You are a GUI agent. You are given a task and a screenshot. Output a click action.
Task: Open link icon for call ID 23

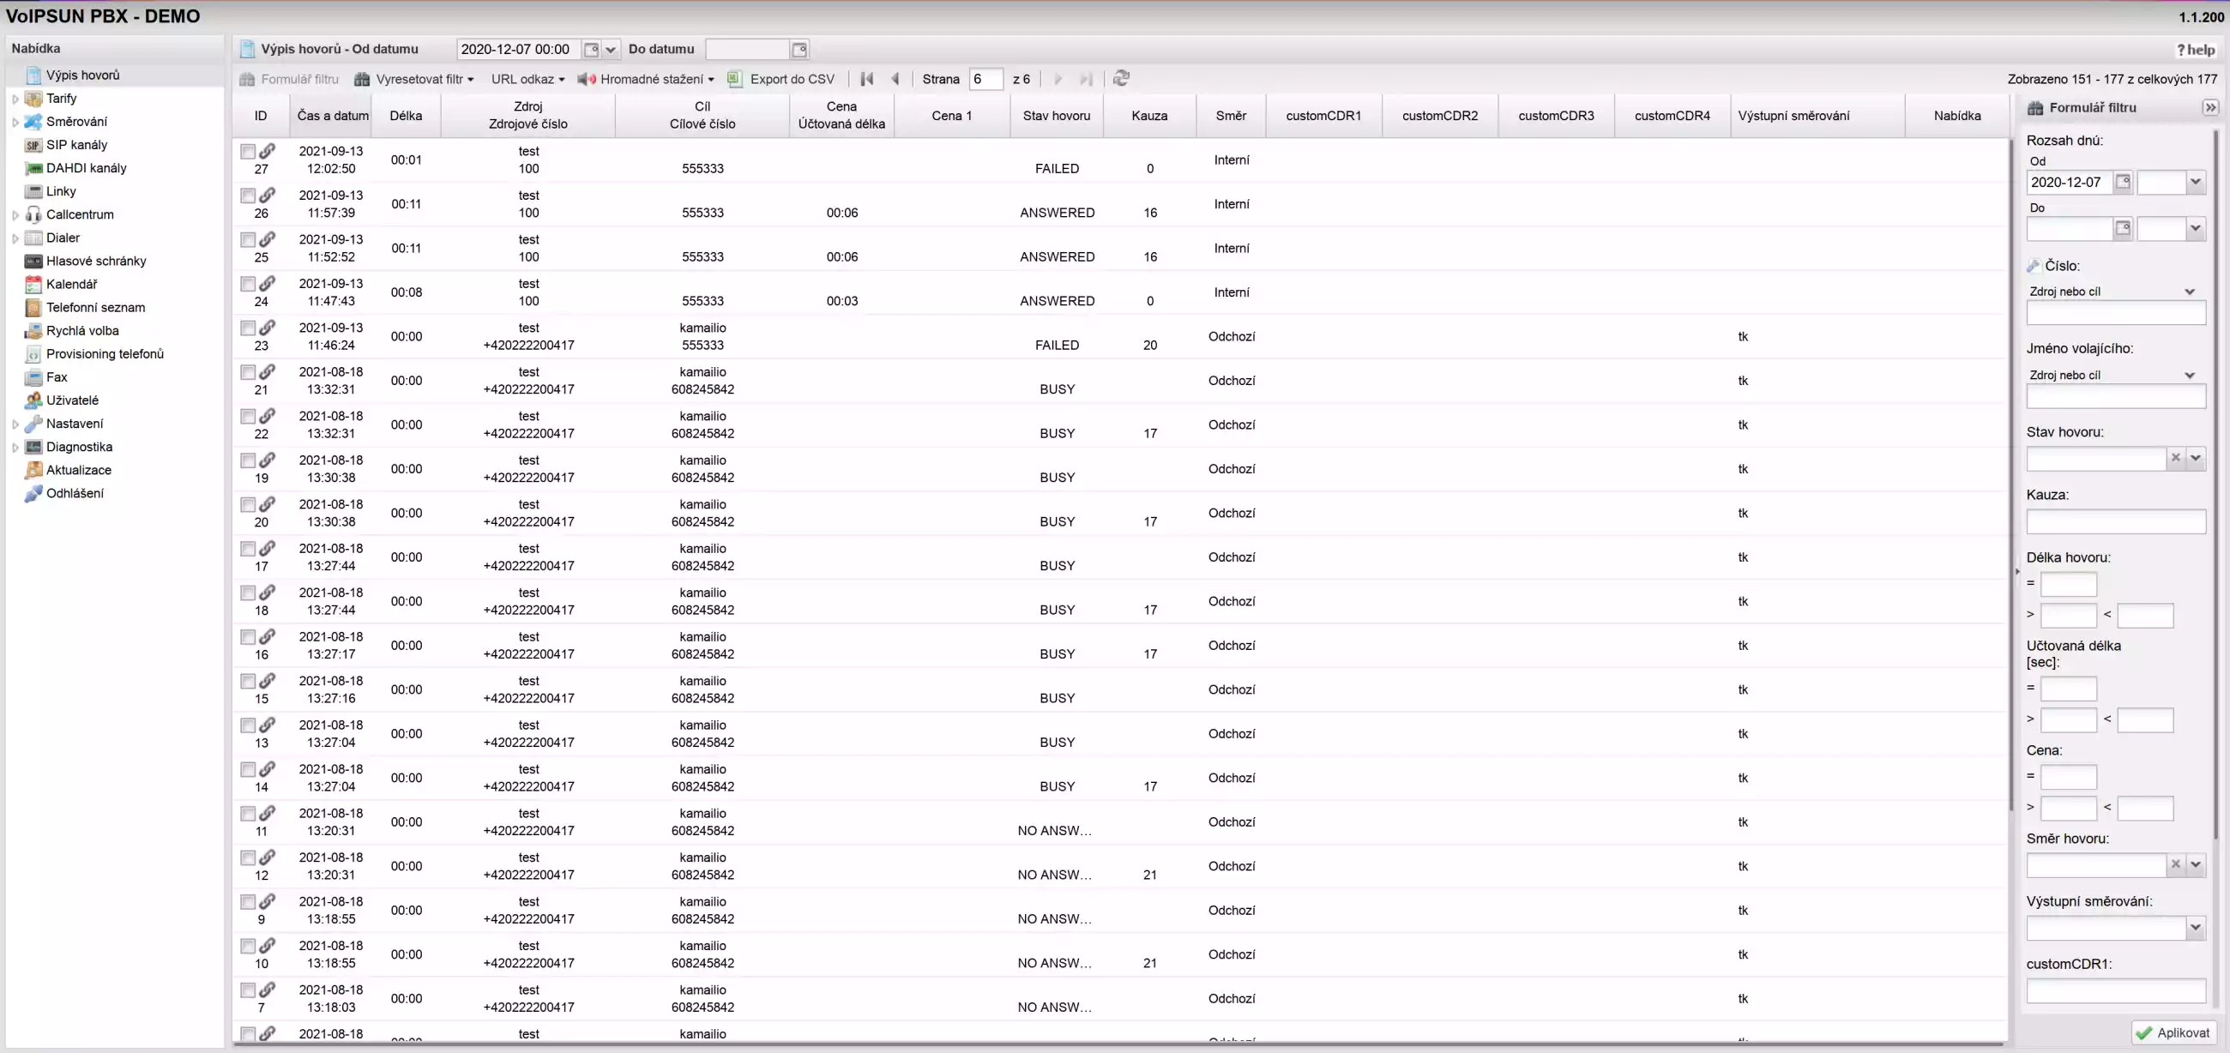tap(268, 327)
